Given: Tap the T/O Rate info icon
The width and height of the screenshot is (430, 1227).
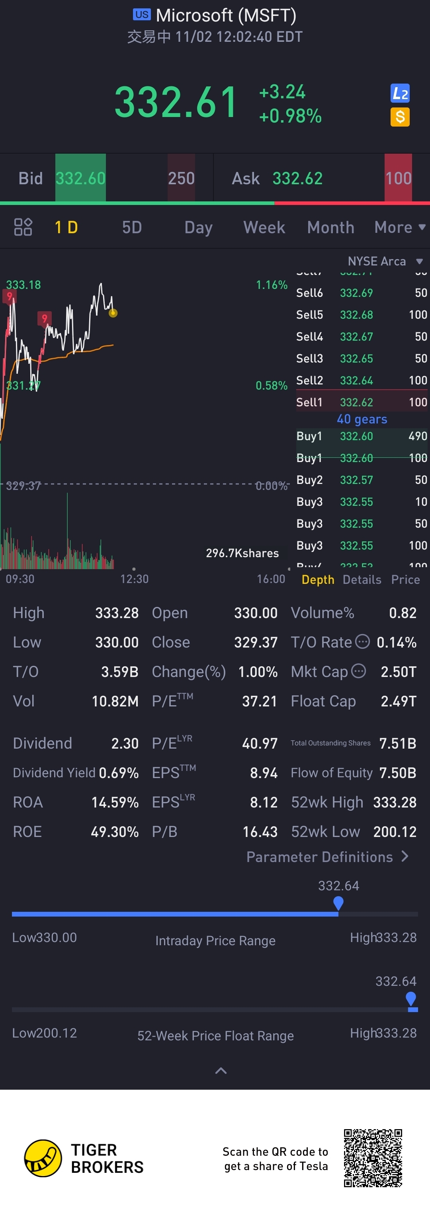Looking at the screenshot, I should [363, 641].
